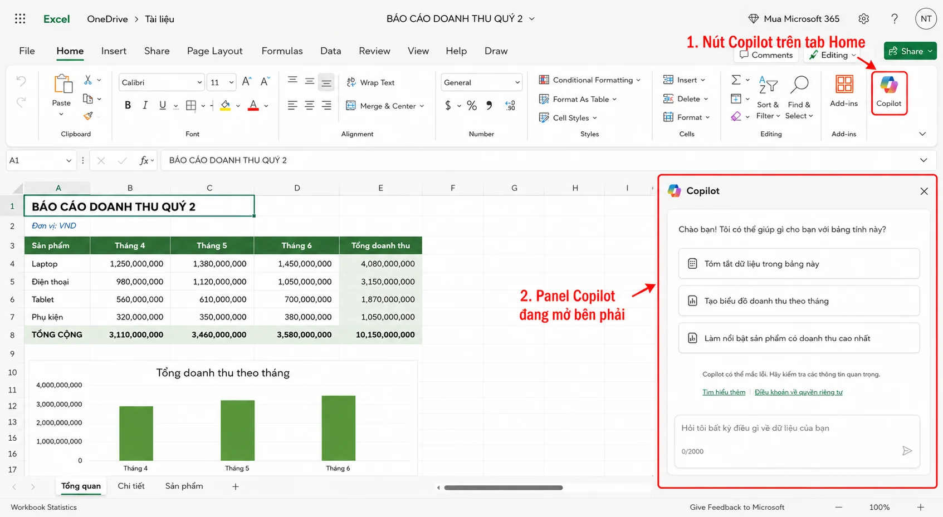
Task: Open the Chi tiết sheet tab
Action: click(x=131, y=486)
